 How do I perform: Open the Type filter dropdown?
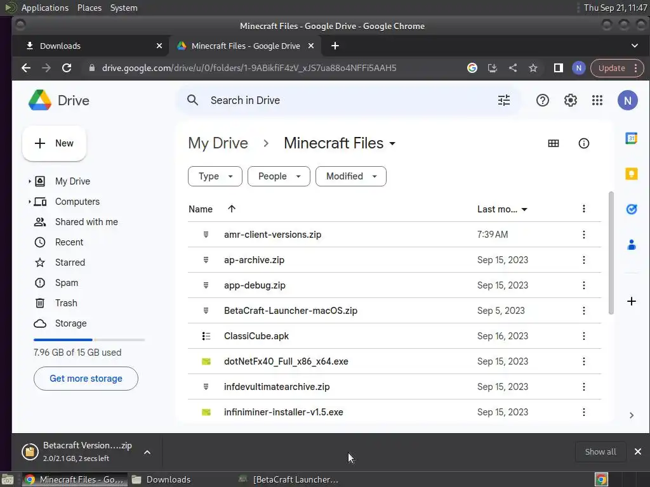(215, 176)
